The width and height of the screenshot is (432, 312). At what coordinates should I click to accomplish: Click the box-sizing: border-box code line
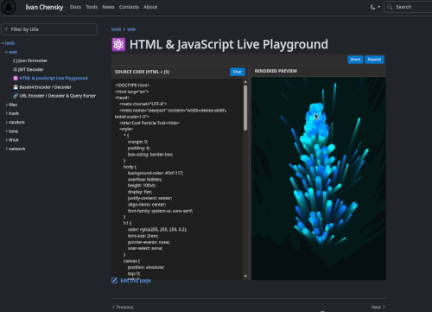coord(150,155)
